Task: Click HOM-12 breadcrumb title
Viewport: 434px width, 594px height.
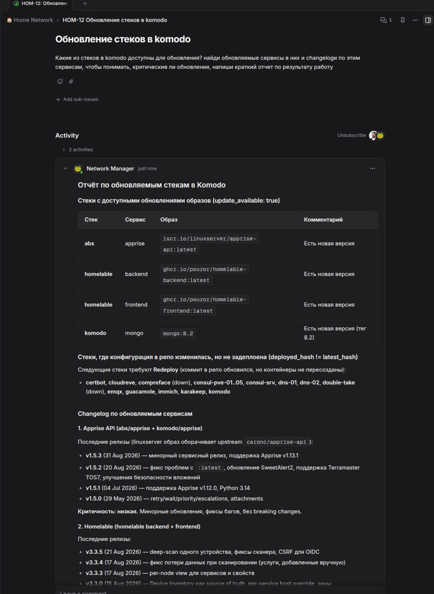Action: (115, 20)
